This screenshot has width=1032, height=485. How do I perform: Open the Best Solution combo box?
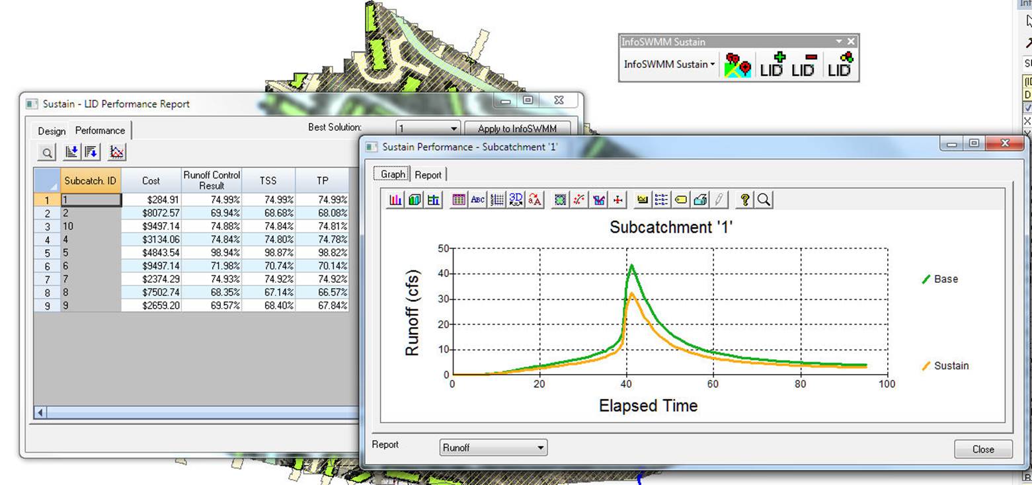(428, 128)
